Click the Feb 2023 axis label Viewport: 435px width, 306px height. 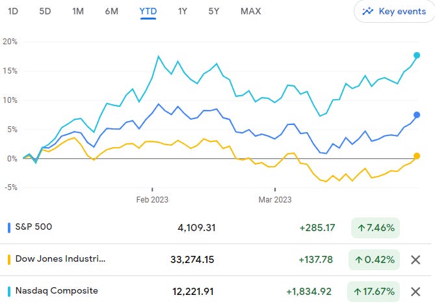pyautogui.click(x=152, y=200)
